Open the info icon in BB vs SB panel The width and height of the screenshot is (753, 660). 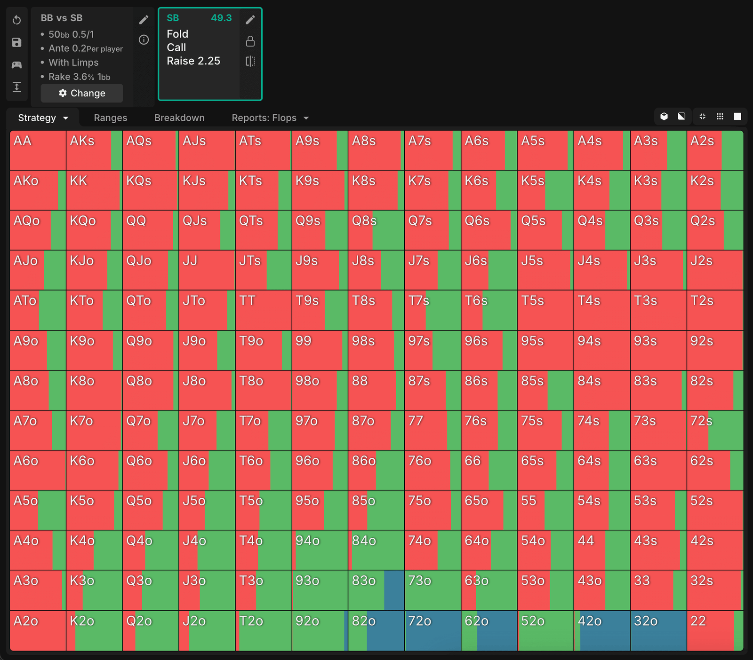click(x=144, y=40)
